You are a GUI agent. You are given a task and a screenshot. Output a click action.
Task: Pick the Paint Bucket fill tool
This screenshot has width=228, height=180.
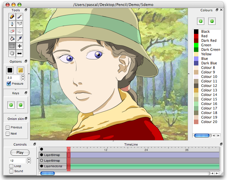pyautogui.click(x=12, y=39)
